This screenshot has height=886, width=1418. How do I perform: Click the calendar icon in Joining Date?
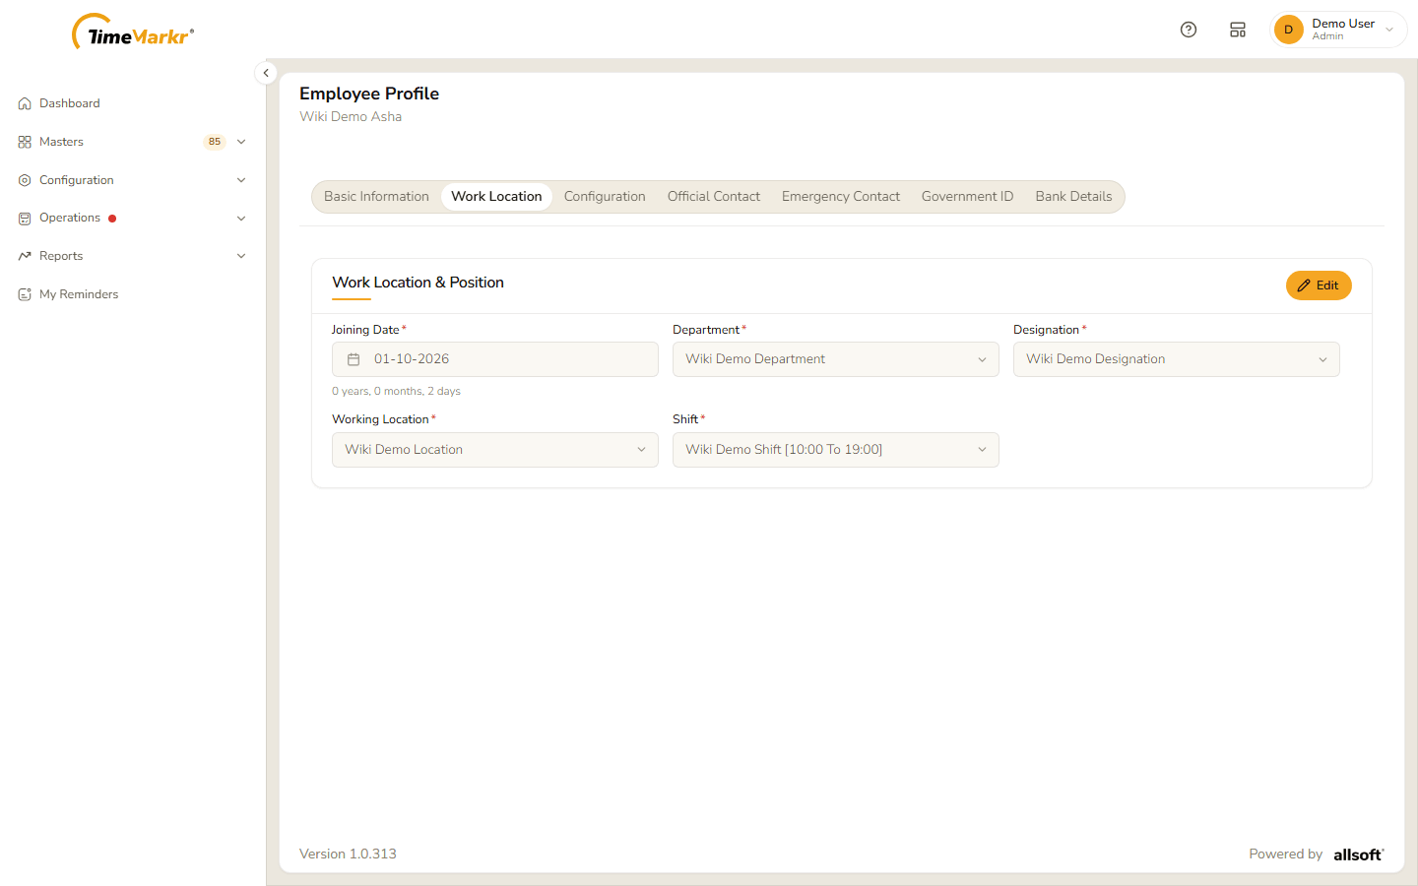tap(354, 359)
